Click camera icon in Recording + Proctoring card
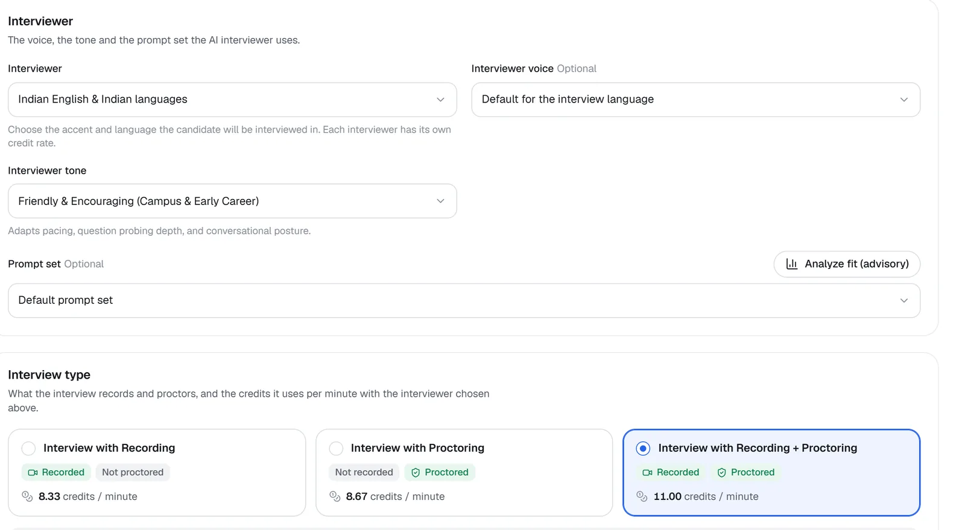 [x=647, y=473]
